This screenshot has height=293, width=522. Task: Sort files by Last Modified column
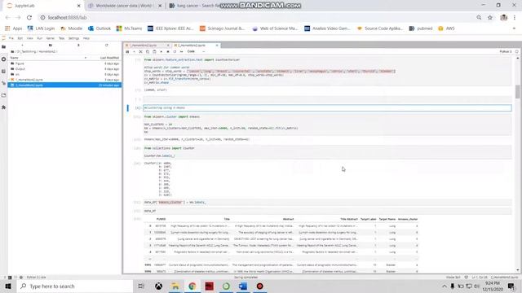[x=109, y=58]
